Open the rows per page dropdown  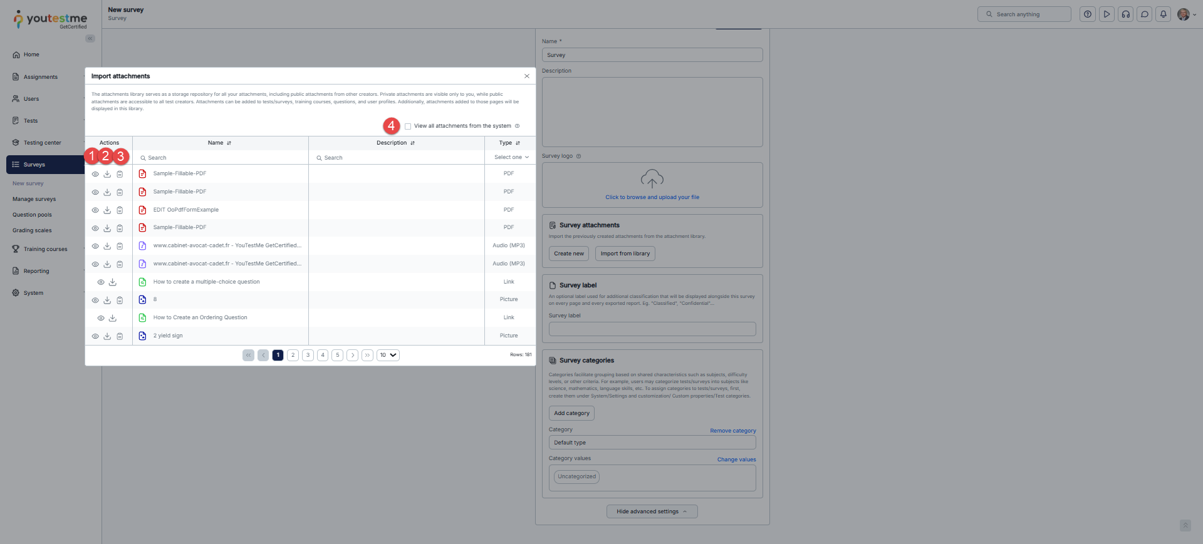click(388, 355)
